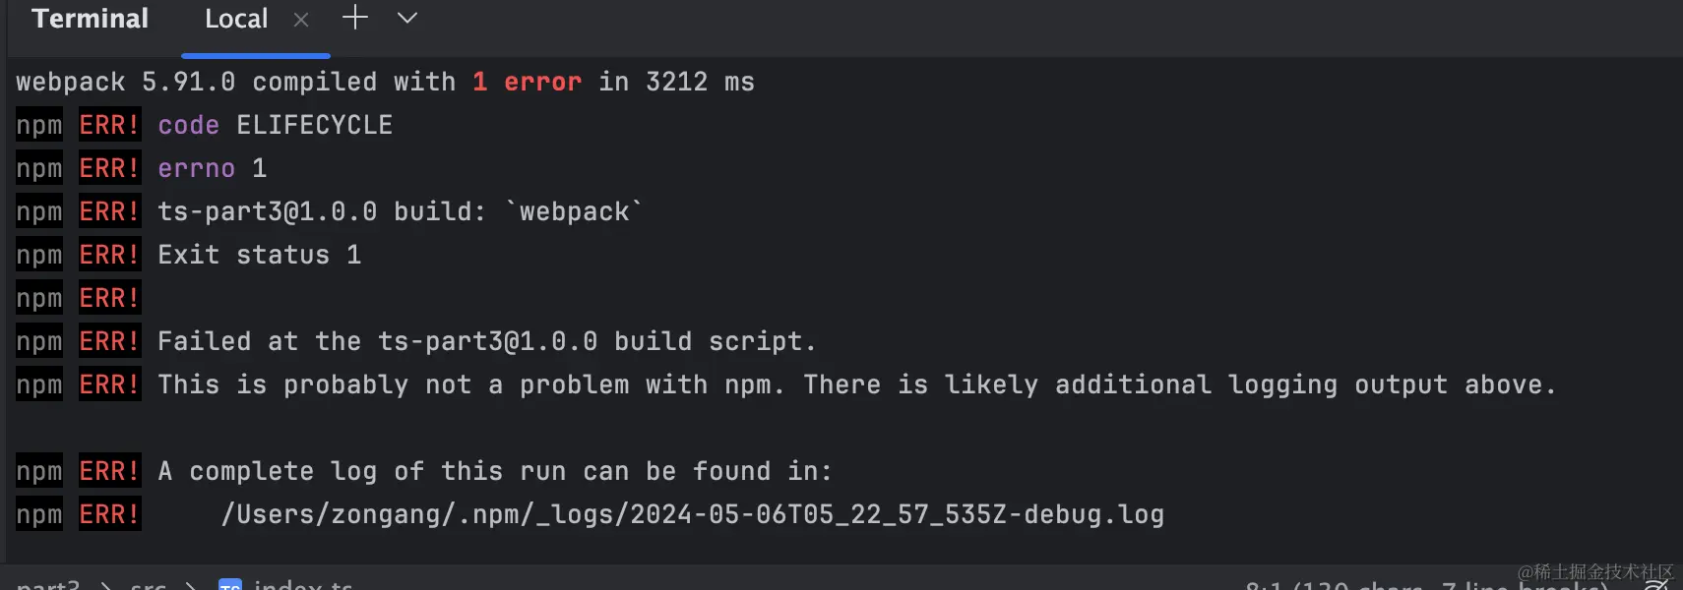Click the ts-part3@1.0.0 build webpack line
Screen dimensions: 1683x590
click(x=330, y=211)
